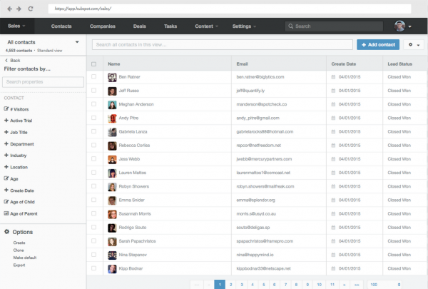
Task: Click the edit icon beside Age of Child
Action: pyautogui.click(x=6, y=202)
